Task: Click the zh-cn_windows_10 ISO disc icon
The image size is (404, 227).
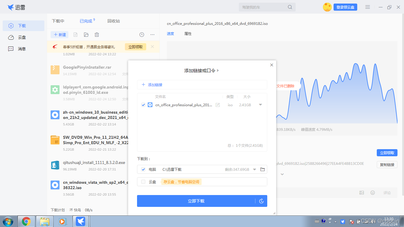Action: coord(55,115)
